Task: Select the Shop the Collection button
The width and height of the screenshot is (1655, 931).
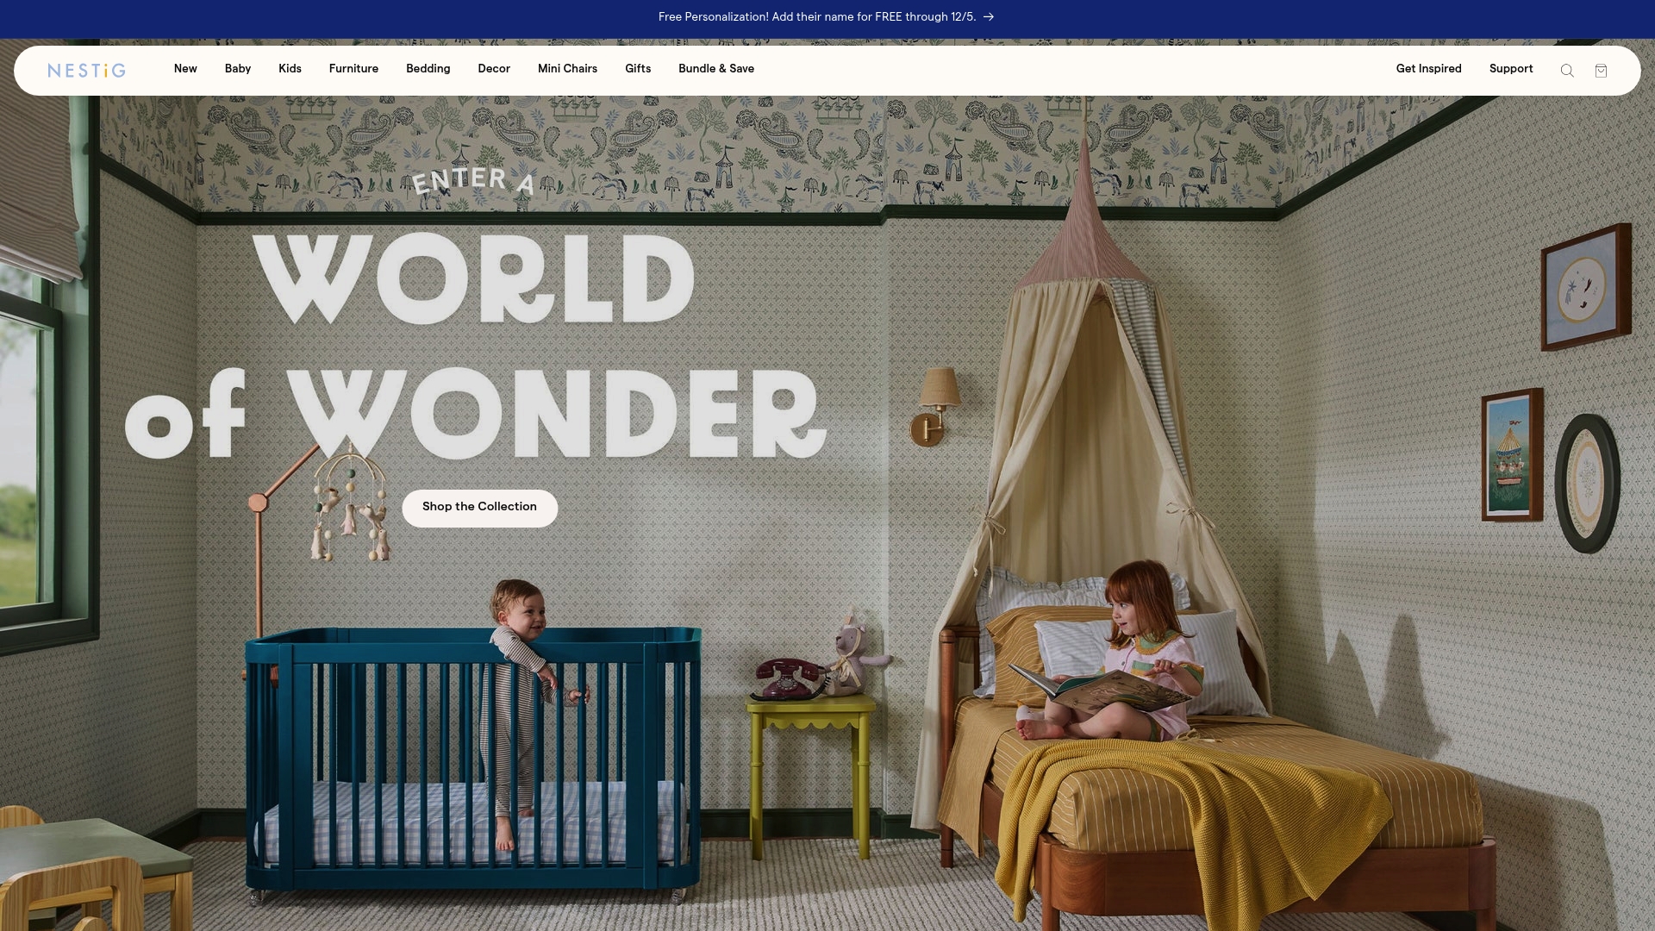Action: click(479, 507)
